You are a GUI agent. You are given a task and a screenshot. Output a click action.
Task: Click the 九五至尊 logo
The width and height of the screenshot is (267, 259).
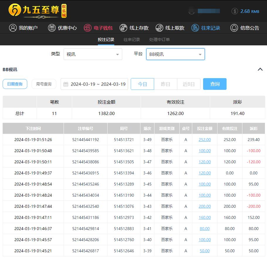(x=37, y=11)
